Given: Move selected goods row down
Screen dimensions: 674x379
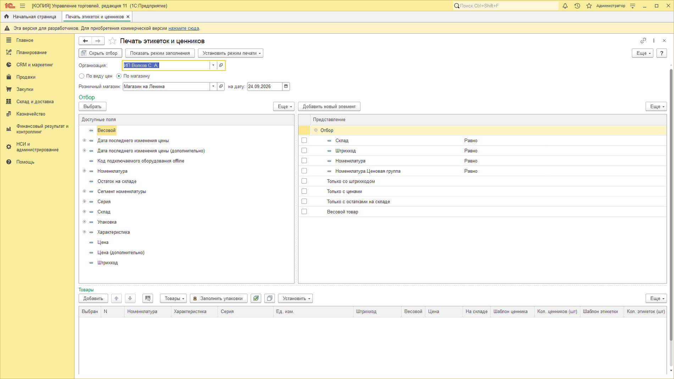Looking at the screenshot, I should pyautogui.click(x=130, y=299).
